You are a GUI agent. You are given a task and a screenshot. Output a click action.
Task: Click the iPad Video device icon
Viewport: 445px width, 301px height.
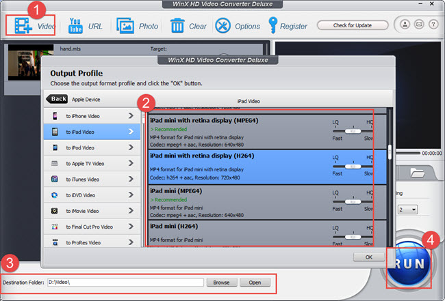(55, 132)
